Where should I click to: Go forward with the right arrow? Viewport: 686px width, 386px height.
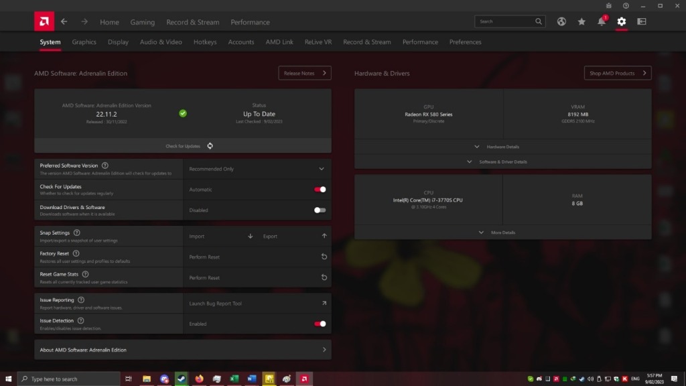84,21
